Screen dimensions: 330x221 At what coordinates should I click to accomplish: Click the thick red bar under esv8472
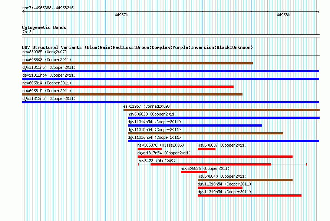point(211,164)
